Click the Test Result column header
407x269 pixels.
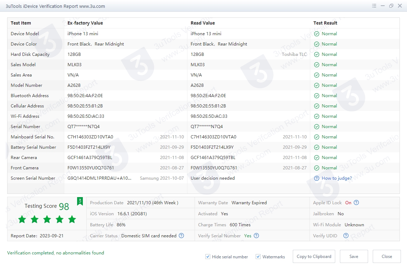point(325,23)
